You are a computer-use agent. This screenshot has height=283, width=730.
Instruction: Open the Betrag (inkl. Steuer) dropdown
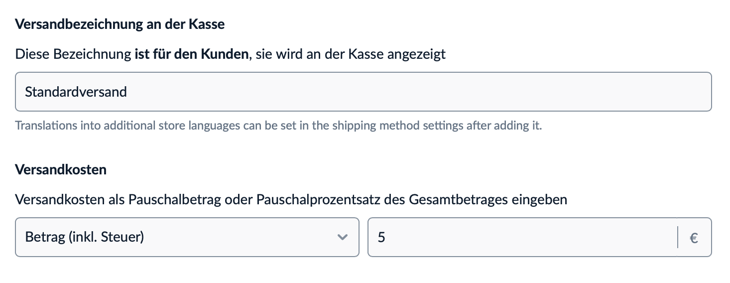(x=187, y=237)
